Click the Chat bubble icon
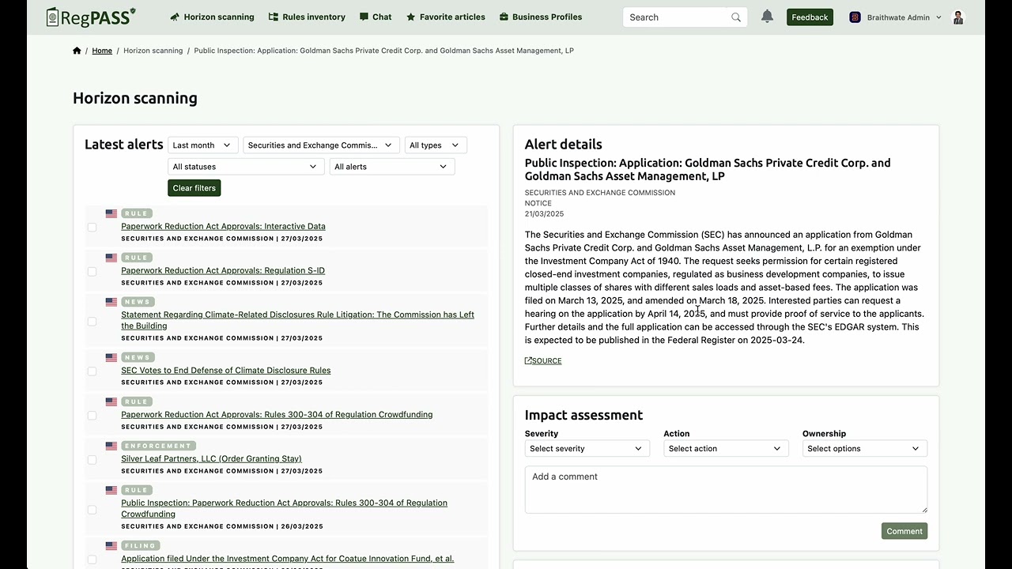Image resolution: width=1012 pixels, height=569 pixels. pos(364,17)
